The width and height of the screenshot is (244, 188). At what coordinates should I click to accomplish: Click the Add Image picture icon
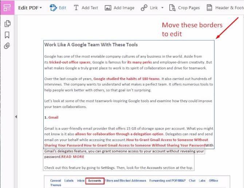click(108, 8)
